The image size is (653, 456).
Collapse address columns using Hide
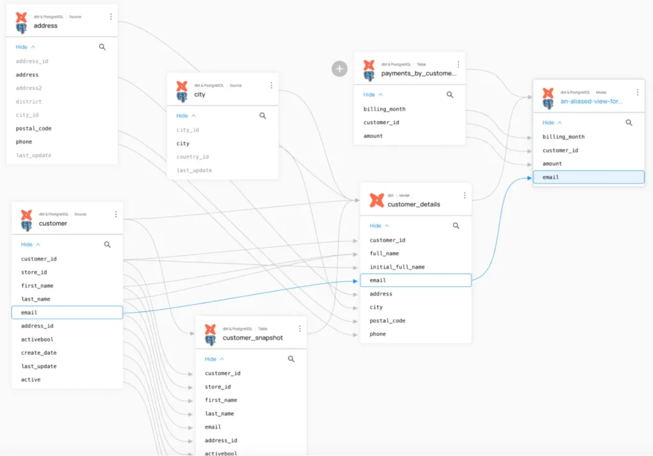[x=26, y=47]
